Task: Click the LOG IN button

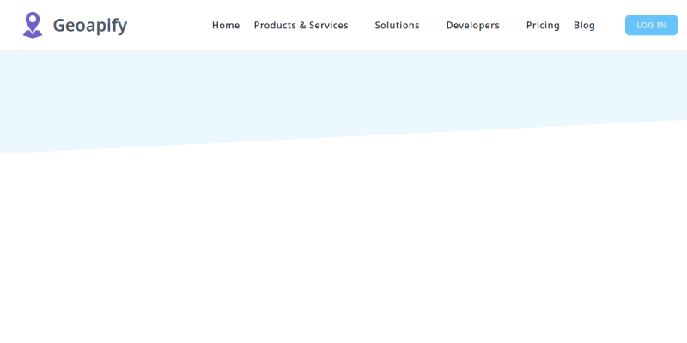Action: tap(651, 25)
